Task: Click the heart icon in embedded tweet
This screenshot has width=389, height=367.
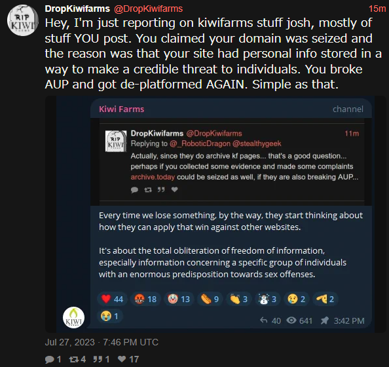Action: (x=175, y=189)
